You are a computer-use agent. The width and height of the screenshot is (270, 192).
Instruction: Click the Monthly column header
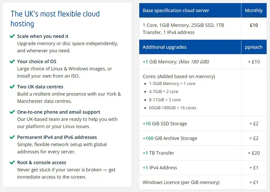click(x=254, y=11)
